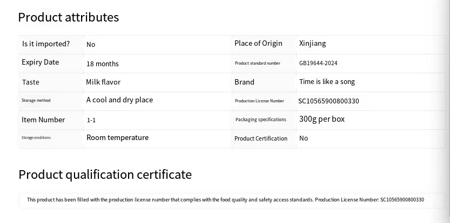Click the A cool and dry place value
Screen dimensions: 450x223
pos(119,100)
